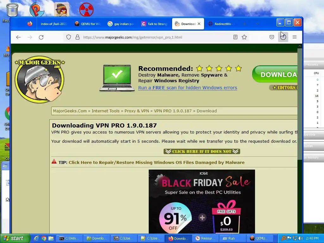Screen dimensions: 324x243
Task: Switch to the Google search tab
Action: click(x=121, y=24)
